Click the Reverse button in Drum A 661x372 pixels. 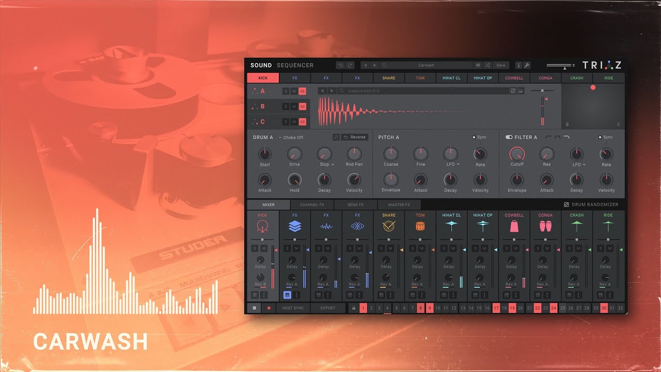355,137
